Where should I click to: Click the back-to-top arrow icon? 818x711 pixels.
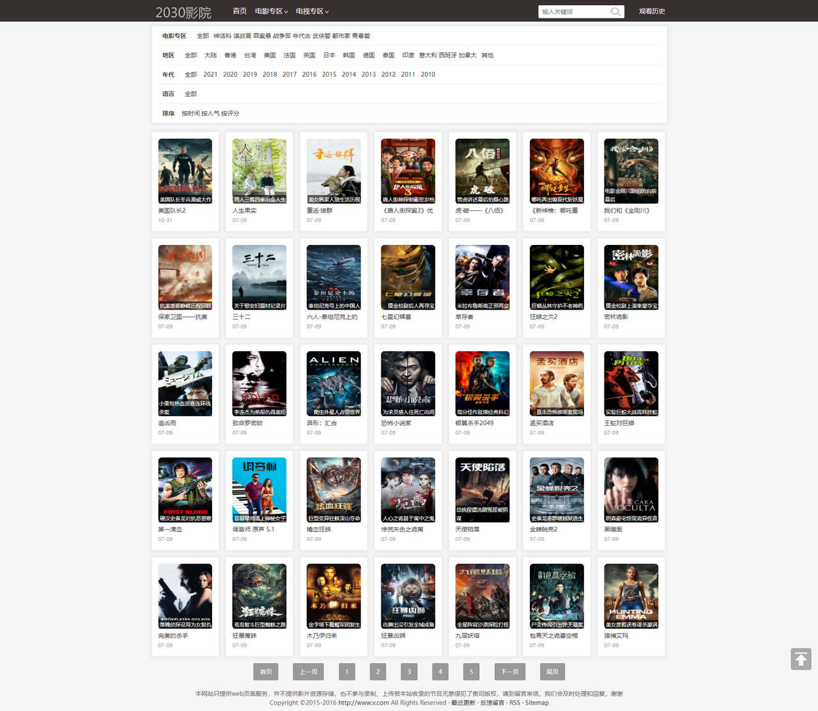801,659
